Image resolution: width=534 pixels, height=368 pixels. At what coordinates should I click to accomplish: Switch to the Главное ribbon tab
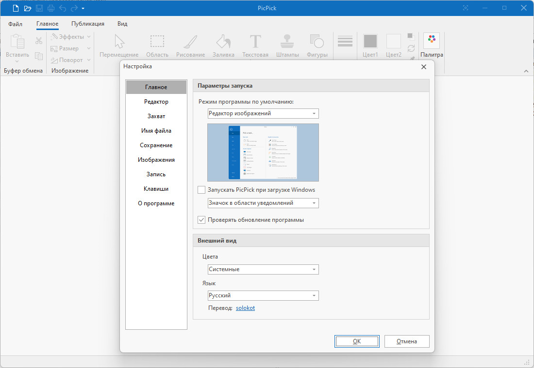(x=48, y=24)
